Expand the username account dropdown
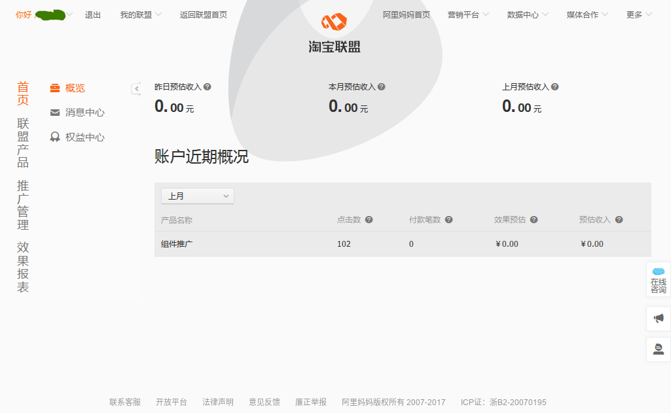The image size is (671, 413). click(70, 14)
